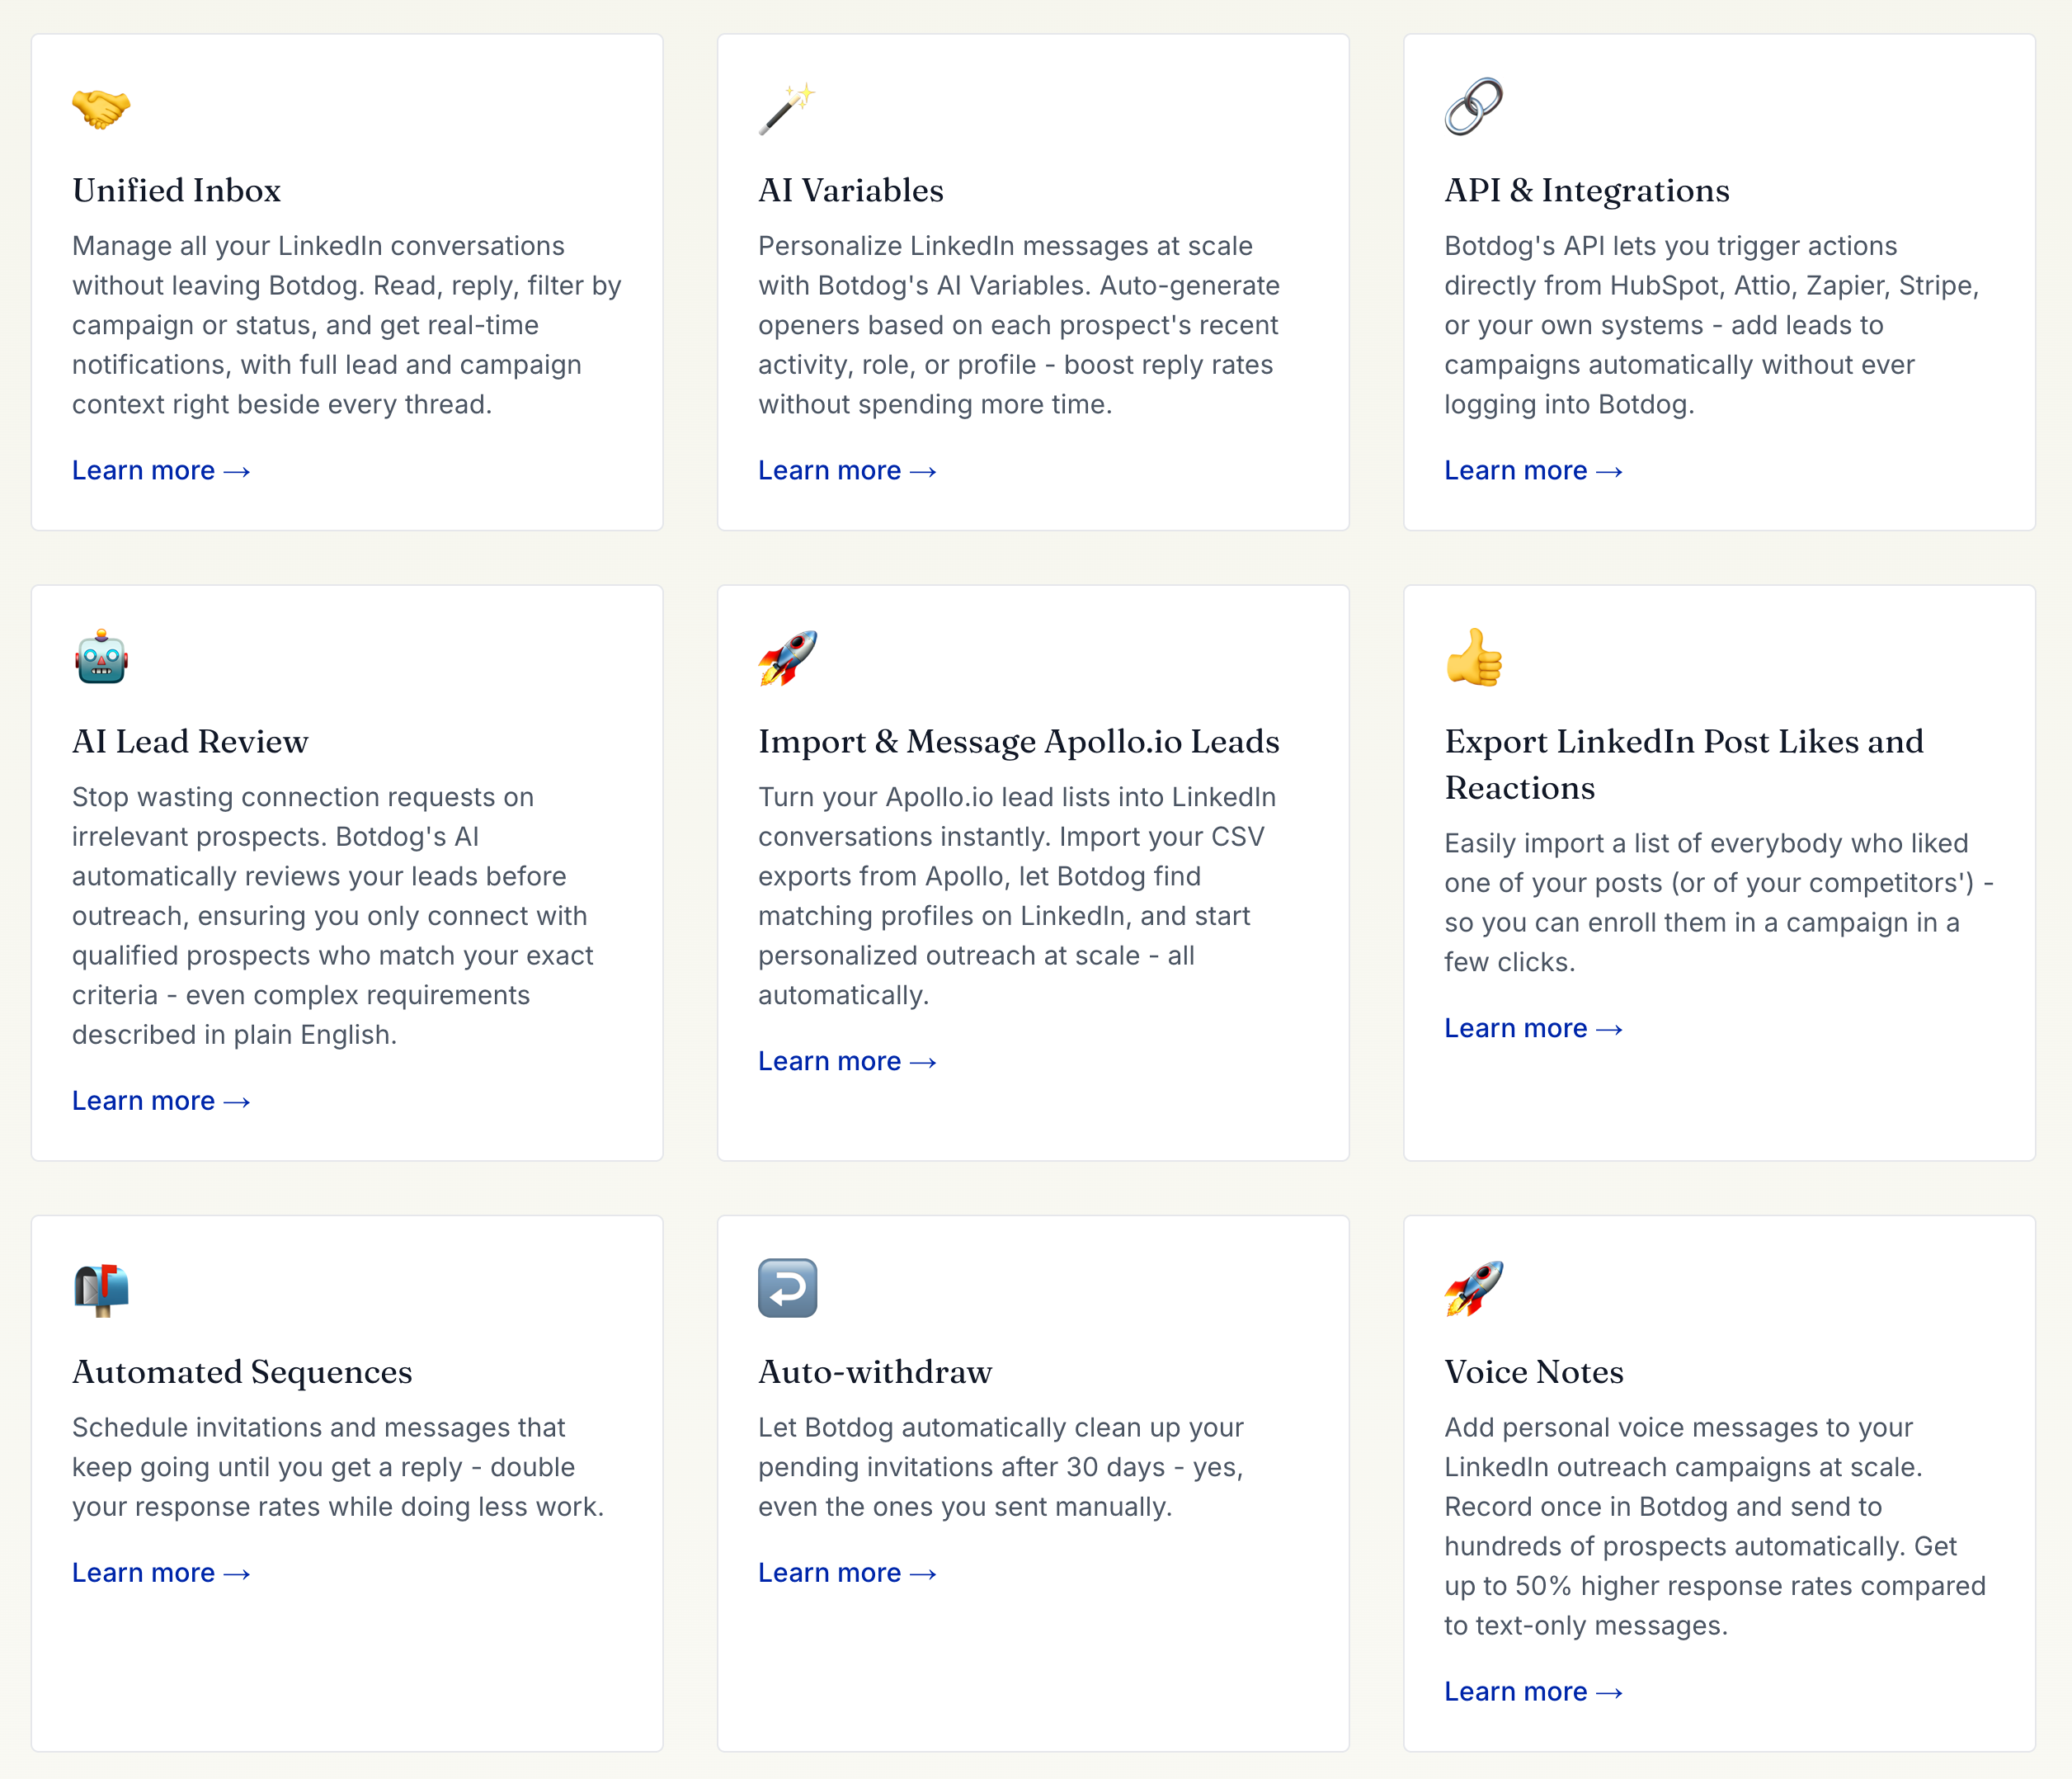Follow Learn more under Automated Sequences
2072x1779 pixels.
[161, 1573]
